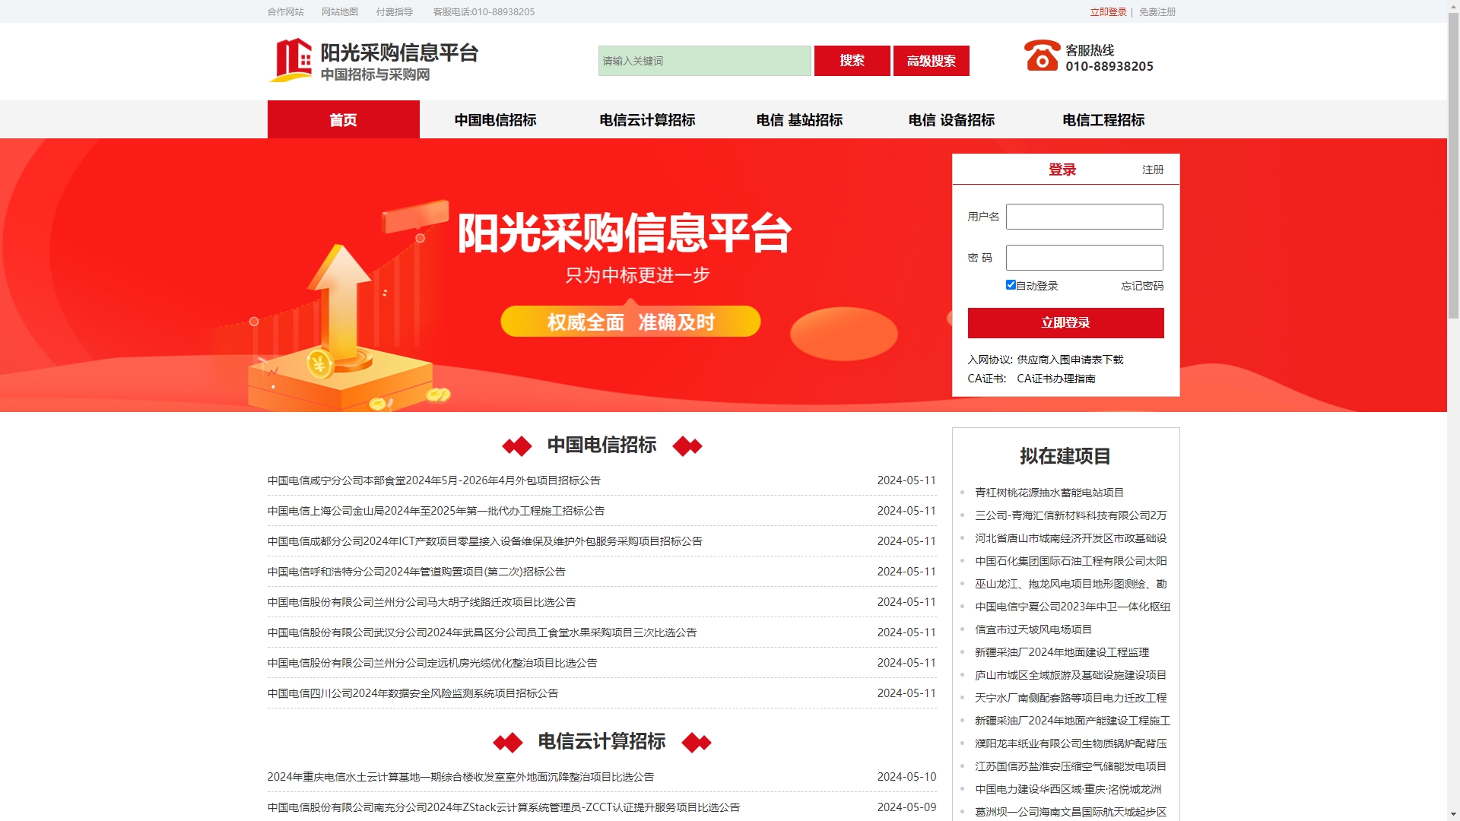Click the top-right 立即登录 link
The width and height of the screenshot is (1460, 821).
[1108, 11]
